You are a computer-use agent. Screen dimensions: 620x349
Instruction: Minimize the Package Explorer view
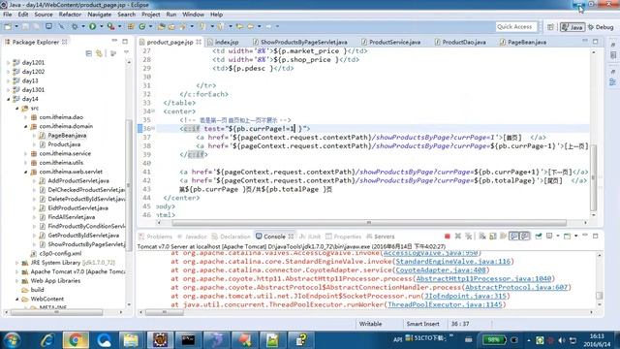(114, 41)
